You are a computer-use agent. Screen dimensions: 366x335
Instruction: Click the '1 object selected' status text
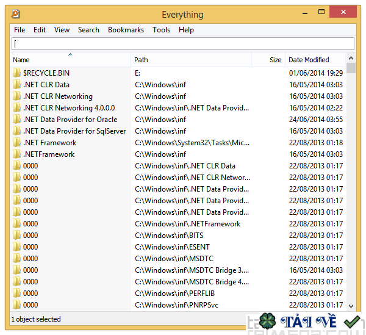(36, 319)
